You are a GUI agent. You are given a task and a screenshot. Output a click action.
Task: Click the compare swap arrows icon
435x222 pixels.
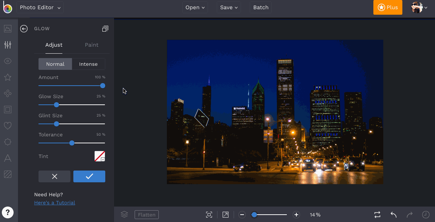[377, 215]
